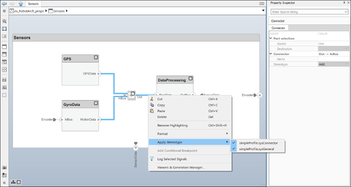The height and width of the screenshot is (187, 351).
Task: Click the square icon on GyroData component
Action: [96, 103]
